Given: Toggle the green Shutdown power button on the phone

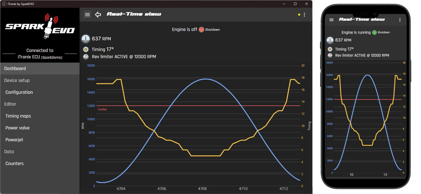Looking at the screenshot, I should pyautogui.click(x=374, y=32).
